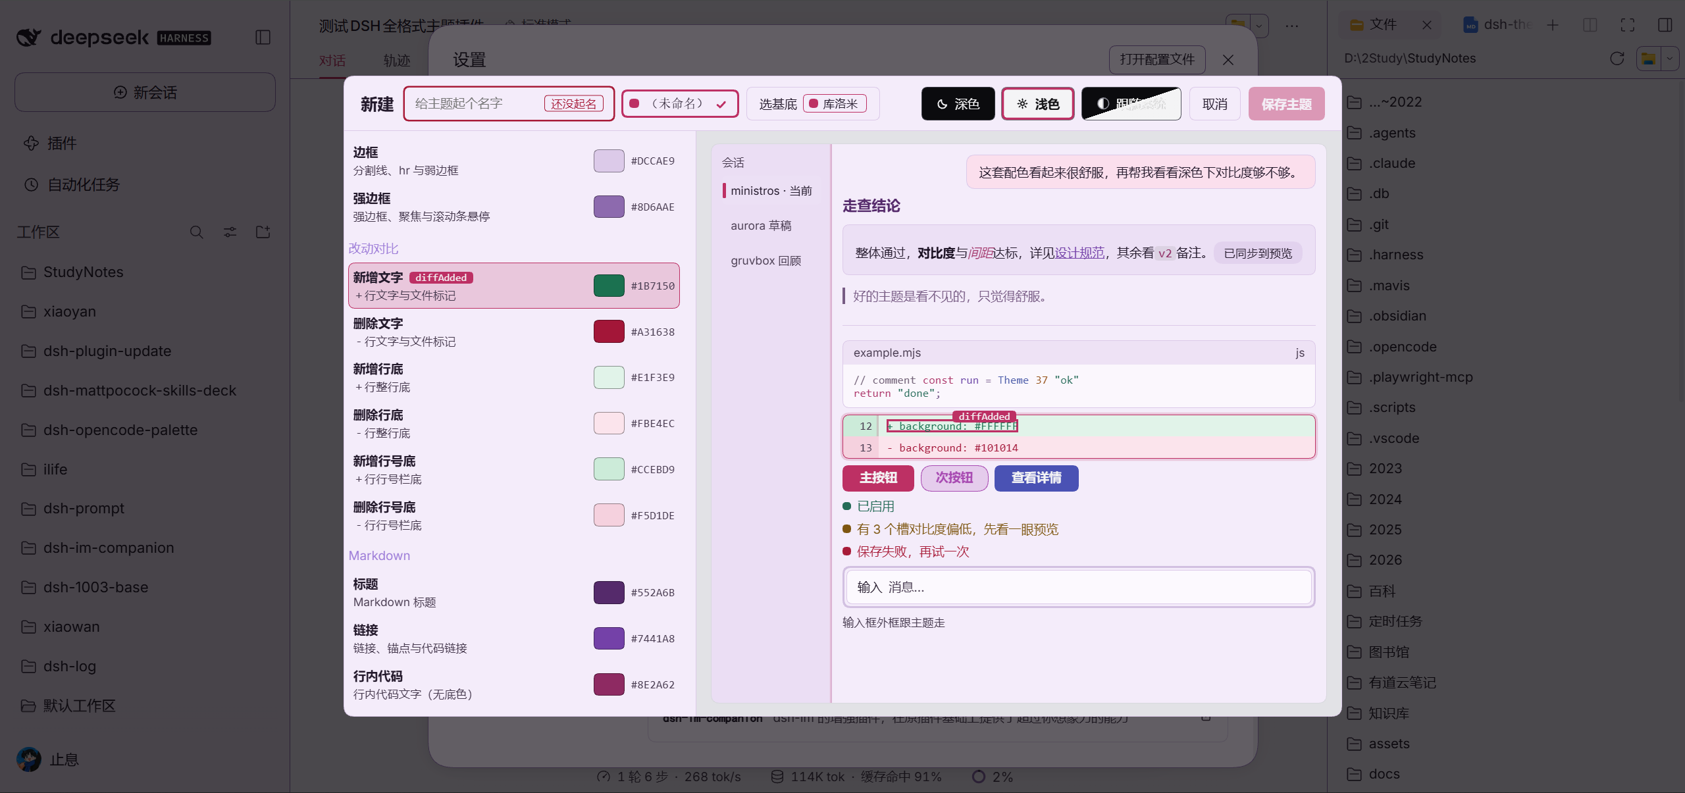
Task: Expand the folder dropdown arrow in top bar
Action: (1258, 26)
